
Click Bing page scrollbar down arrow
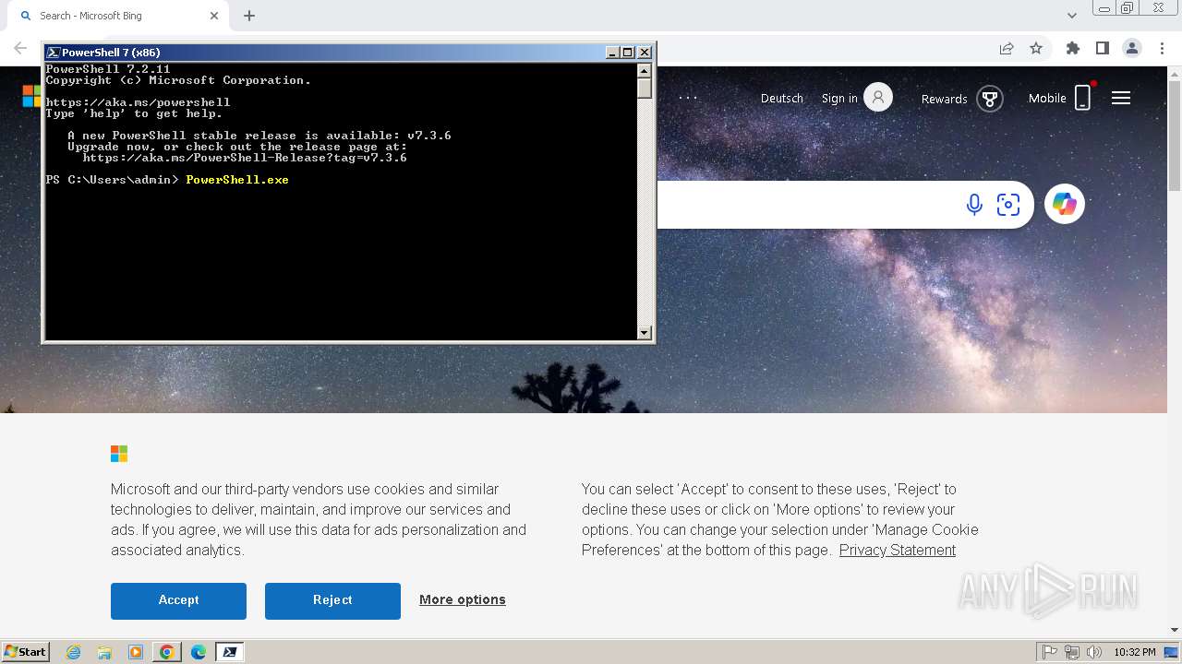click(1175, 630)
